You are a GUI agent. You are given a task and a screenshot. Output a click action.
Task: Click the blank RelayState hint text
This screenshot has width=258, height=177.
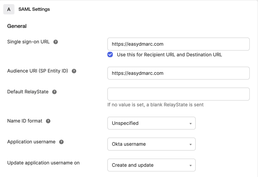(x=156, y=105)
